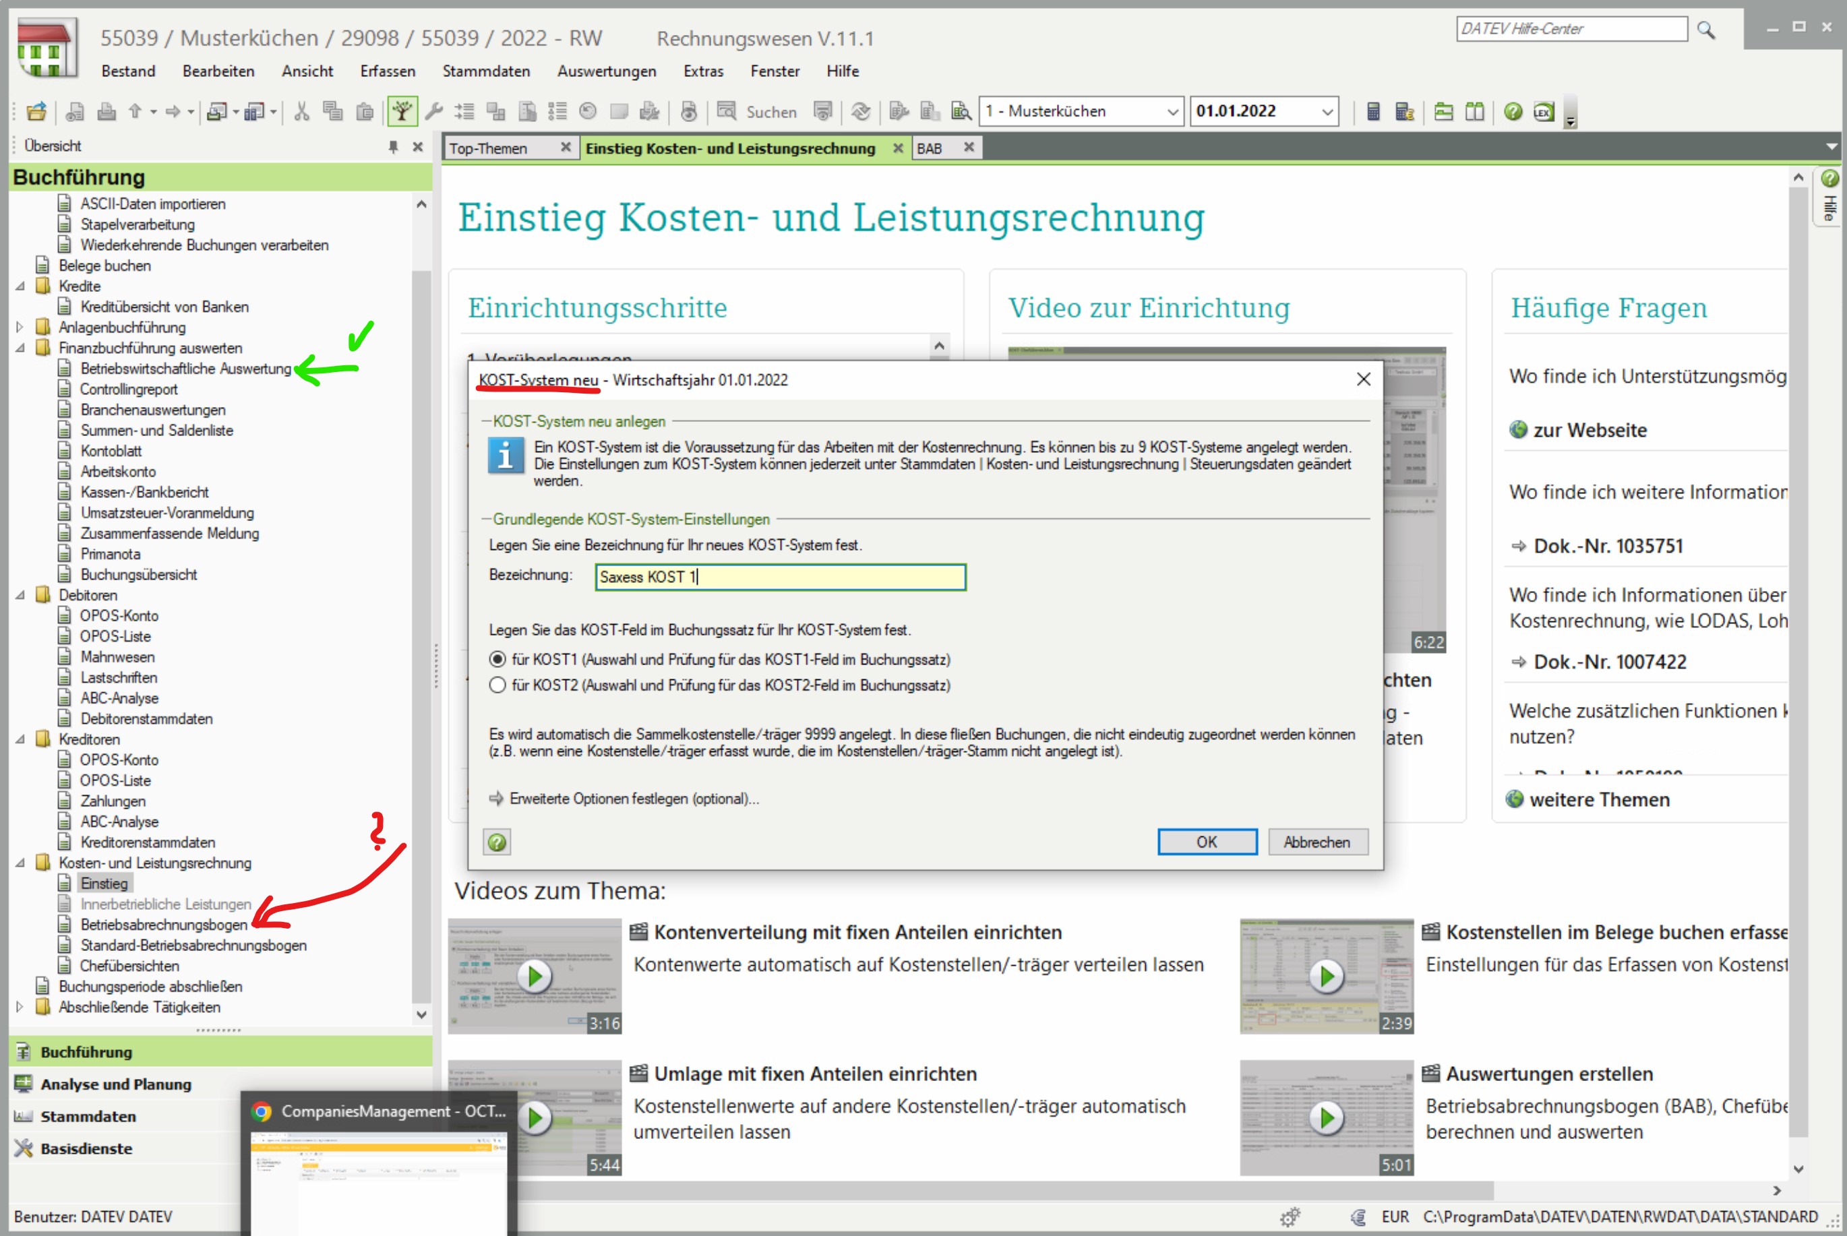
Task: Collapse the Kreditoren tree branch
Action: click(19, 739)
